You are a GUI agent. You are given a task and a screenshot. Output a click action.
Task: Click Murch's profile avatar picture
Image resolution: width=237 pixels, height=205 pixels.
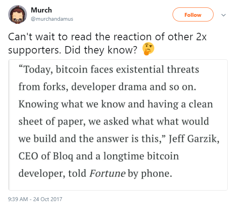pyautogui.click(x=17, y=14)
